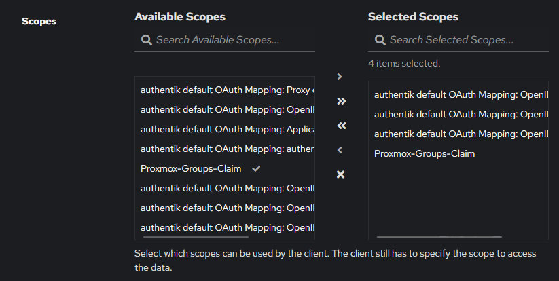The height and width of the screenshot is (281, 559).
Task: Focus the Search Selected Scopes field
Action: tap(458, 40)
